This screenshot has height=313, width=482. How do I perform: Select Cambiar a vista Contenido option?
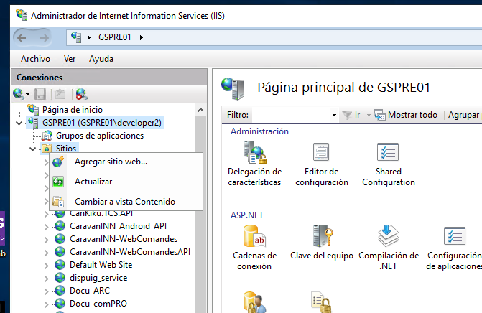point(124,202)
